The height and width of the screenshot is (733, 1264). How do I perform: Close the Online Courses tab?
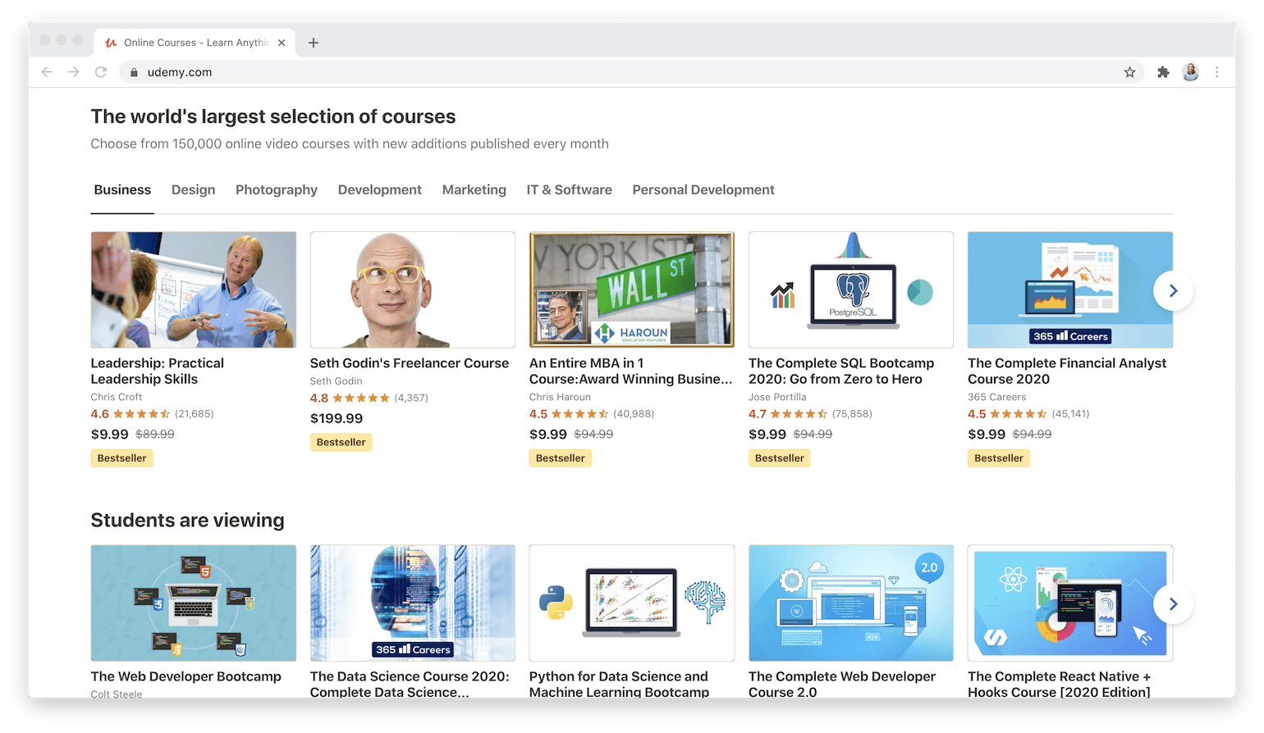coord(282,43)
